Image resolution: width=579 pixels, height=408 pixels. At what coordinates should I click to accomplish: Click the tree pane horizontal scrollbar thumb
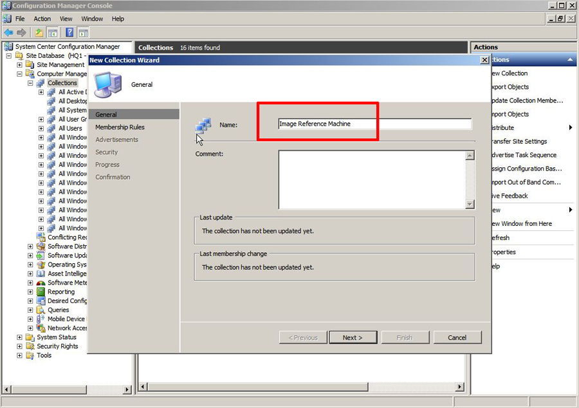click(x=49, y=389)
